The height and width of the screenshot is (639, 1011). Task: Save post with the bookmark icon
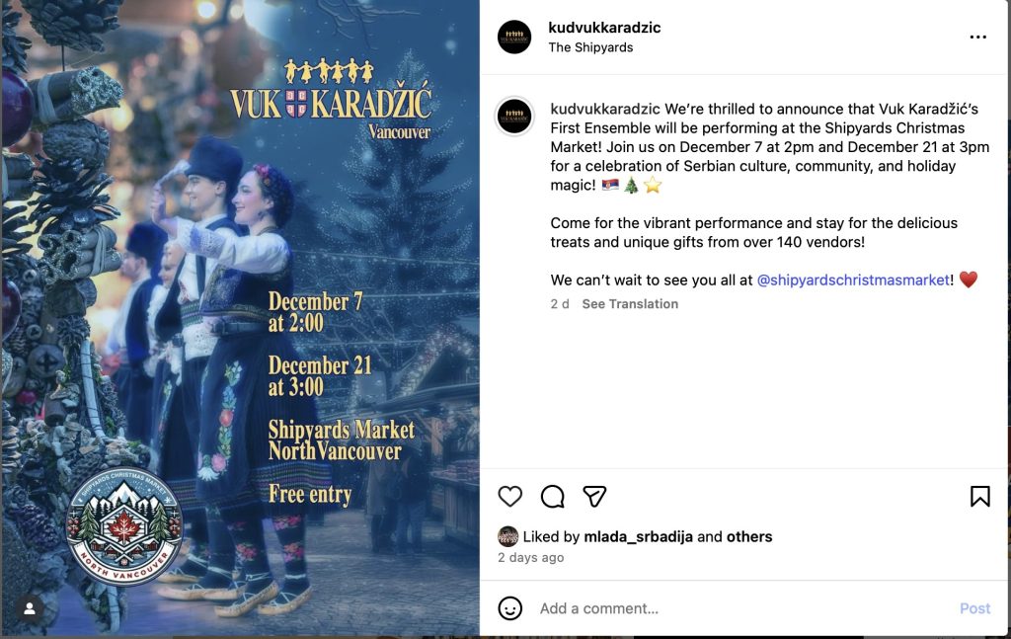pos(980,496)
